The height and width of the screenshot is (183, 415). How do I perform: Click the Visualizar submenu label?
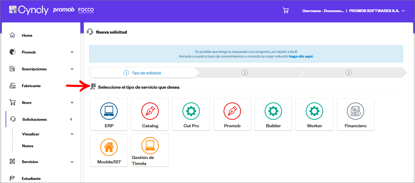click(x=31, y=134)
